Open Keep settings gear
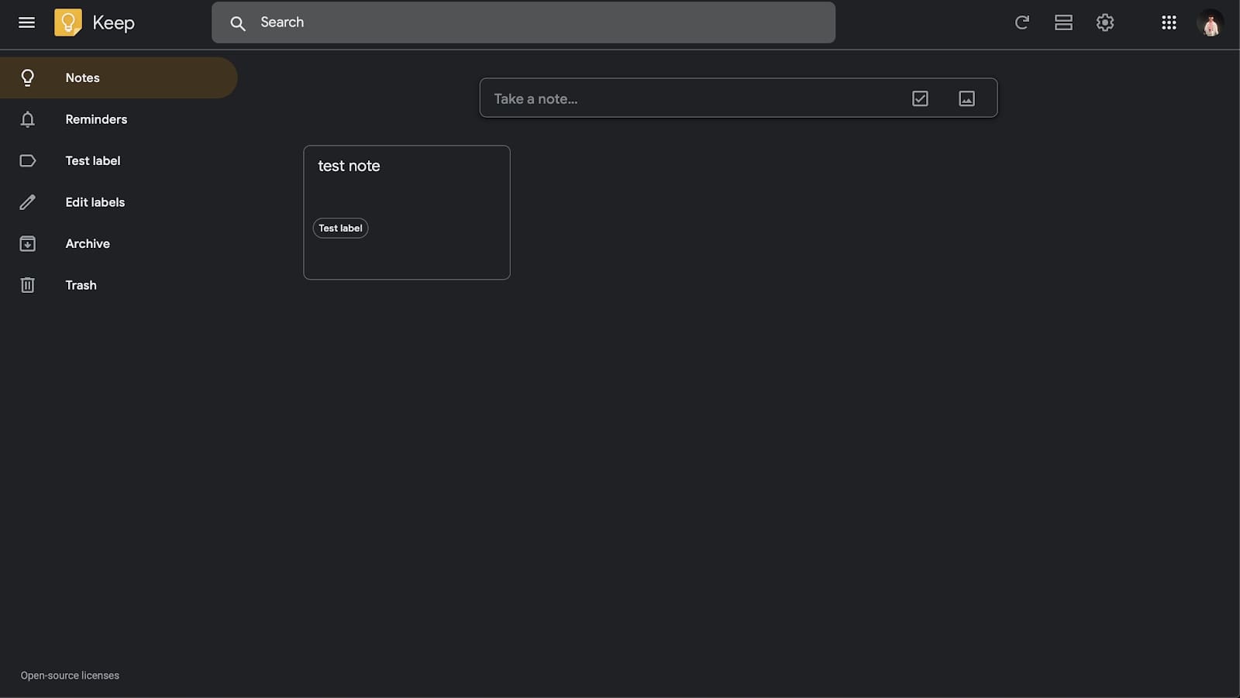This screenshot has height=698, width=1240. coord(1104,22)
